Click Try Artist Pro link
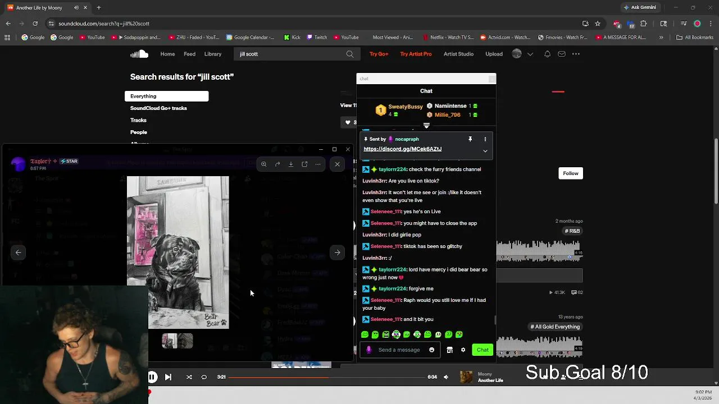 point(416,54)
